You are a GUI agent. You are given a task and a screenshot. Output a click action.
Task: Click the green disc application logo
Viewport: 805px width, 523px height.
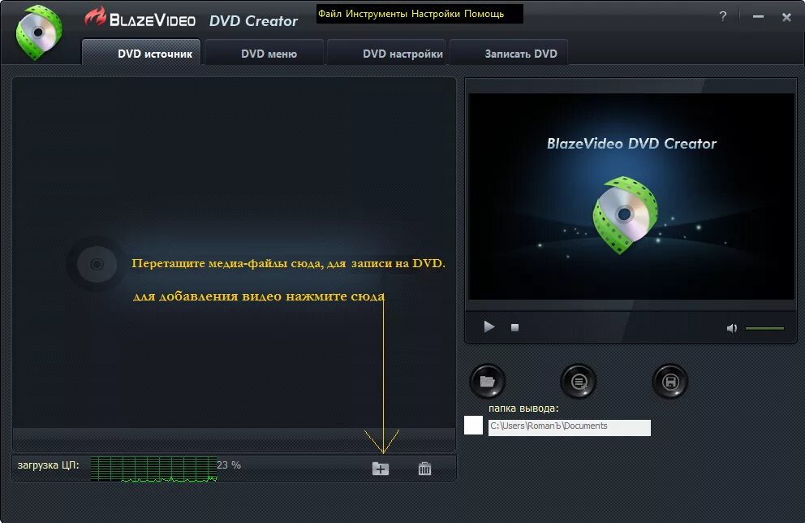click(x=39, y=32)
